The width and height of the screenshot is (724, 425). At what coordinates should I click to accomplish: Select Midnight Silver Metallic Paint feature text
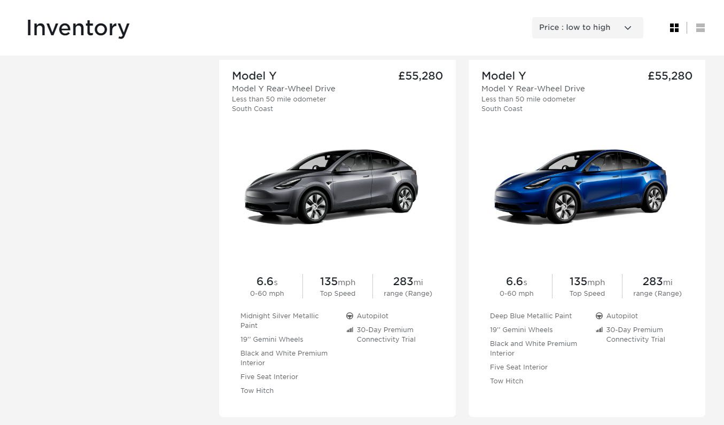coord(279,320)
